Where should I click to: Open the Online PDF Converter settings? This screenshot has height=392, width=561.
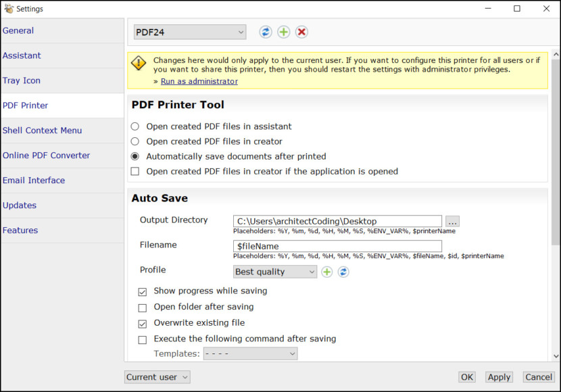tap(46, 155)
